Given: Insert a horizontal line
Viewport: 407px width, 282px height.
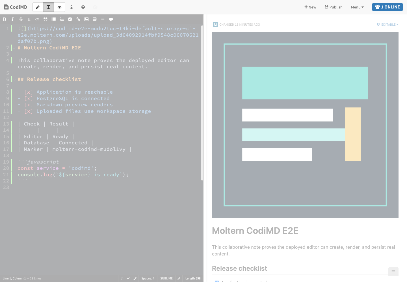Looking at the screenshot, I should pyautogui.click(x=103, y=19).
